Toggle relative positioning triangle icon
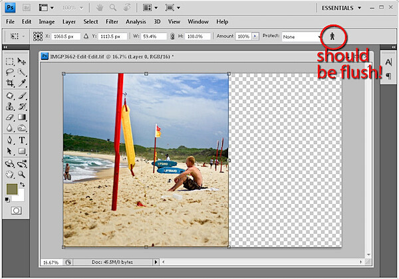Screen dimensions: 399x279 pos(86,37)
